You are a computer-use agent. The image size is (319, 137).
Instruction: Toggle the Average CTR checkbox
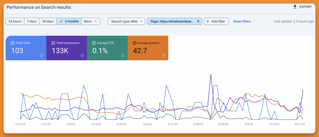(x=94, y=43)
